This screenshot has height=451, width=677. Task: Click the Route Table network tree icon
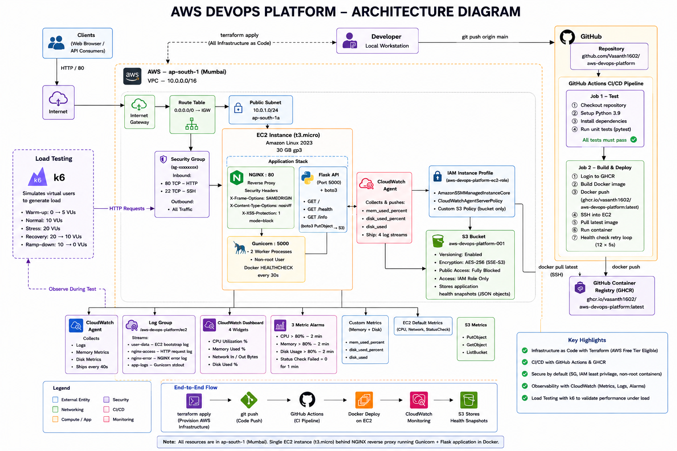coord(192,124)
